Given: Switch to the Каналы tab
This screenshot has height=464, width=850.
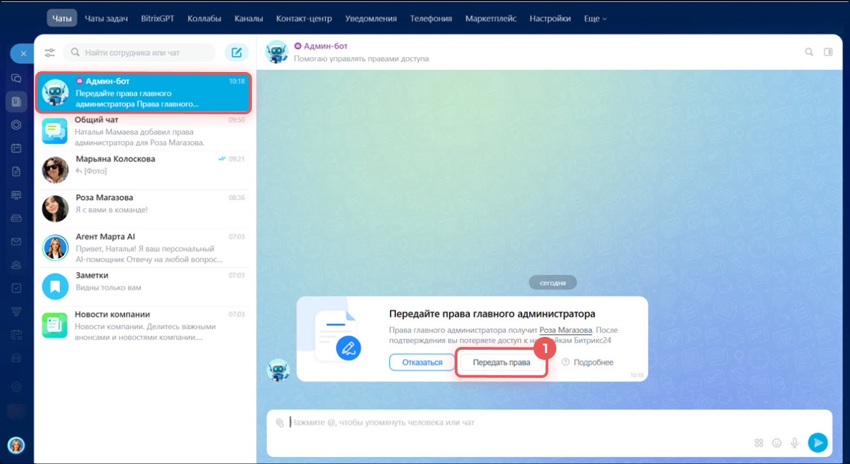Looking at the screenshot, I should [249, 19].
